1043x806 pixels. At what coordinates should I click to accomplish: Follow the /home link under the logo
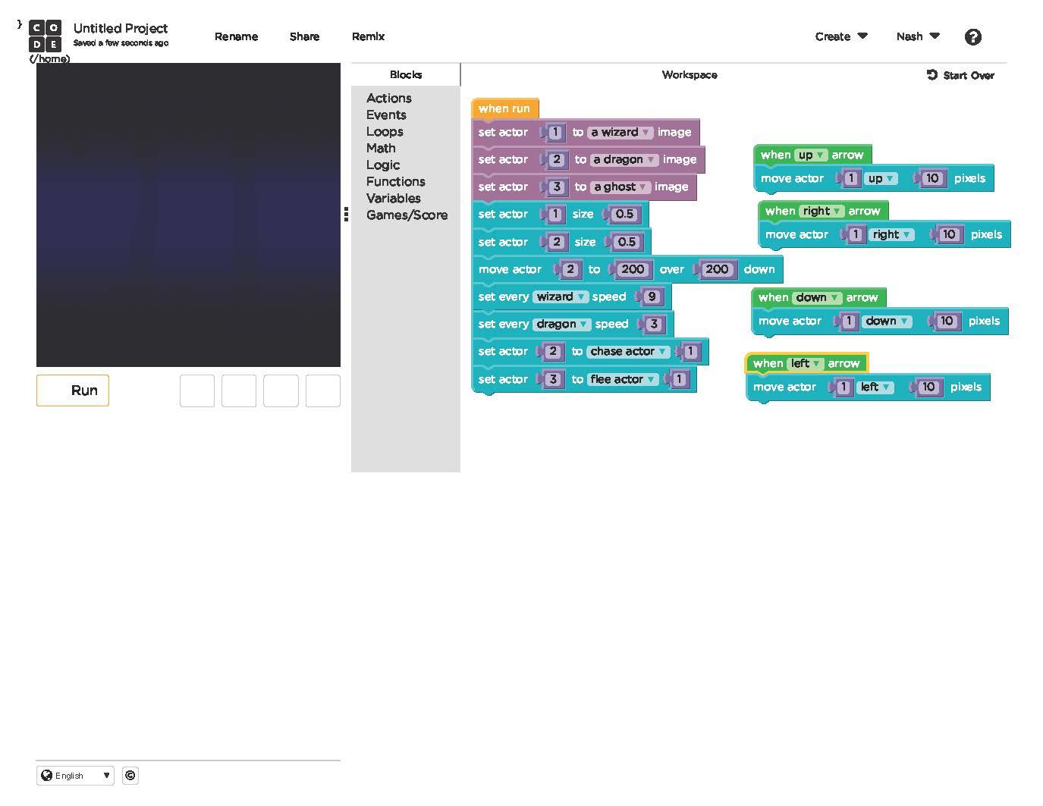49,58
